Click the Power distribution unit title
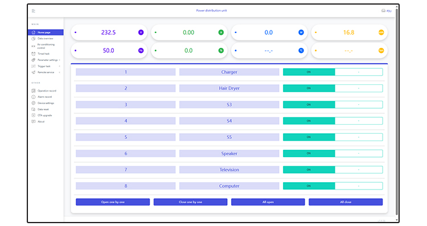Screen dimensions: 427x226 pos(211,11)
